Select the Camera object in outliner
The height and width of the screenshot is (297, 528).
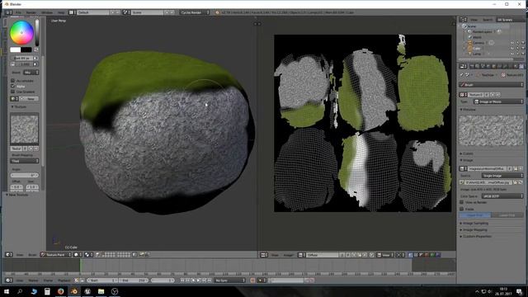click(478, 43)
